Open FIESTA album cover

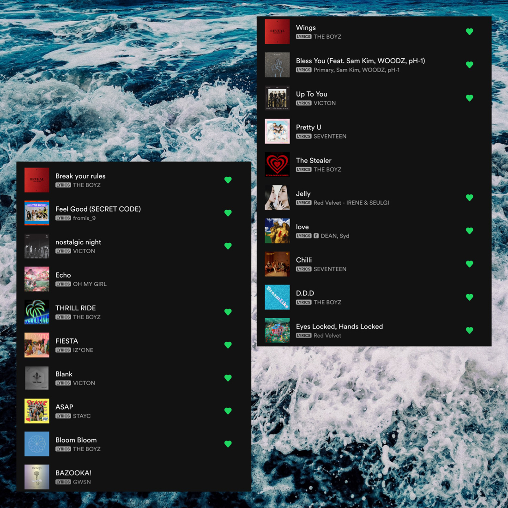(37, 345)
